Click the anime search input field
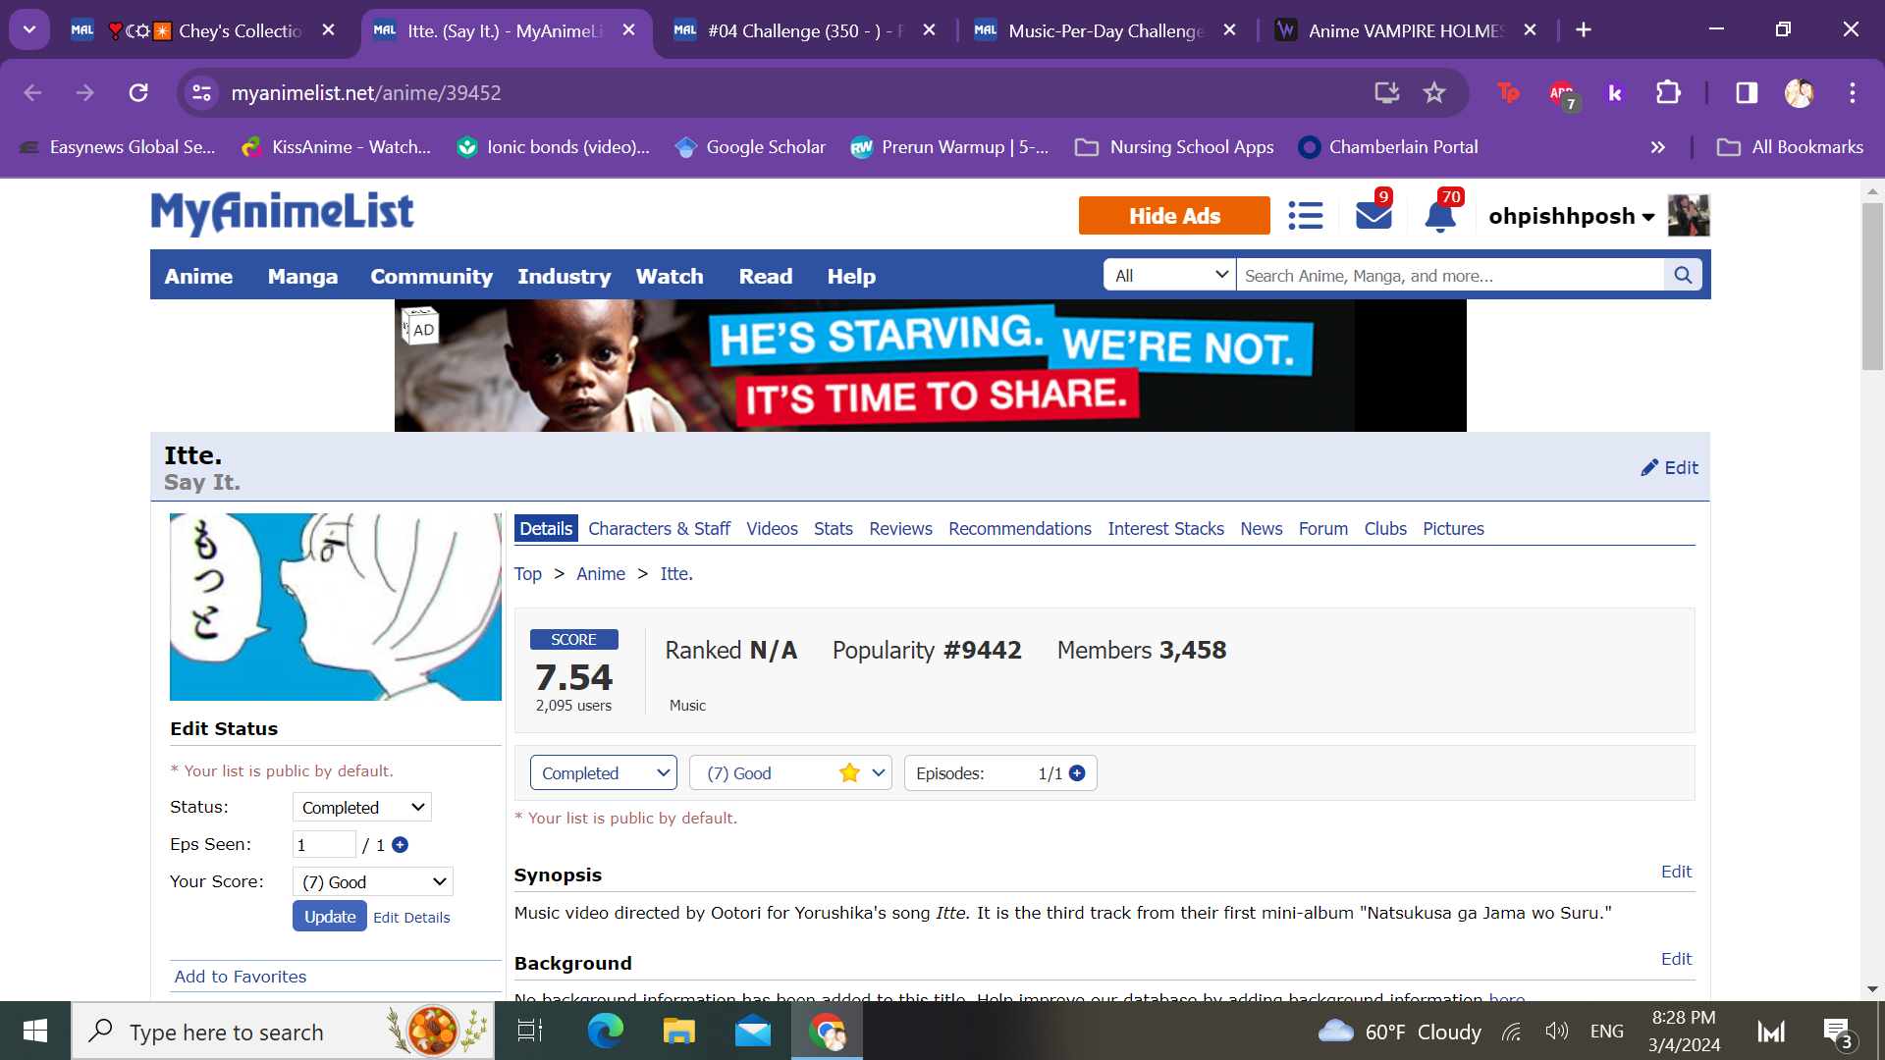The width and height of the screenshot is (1885, 1060). click(x=1449, y=276)
